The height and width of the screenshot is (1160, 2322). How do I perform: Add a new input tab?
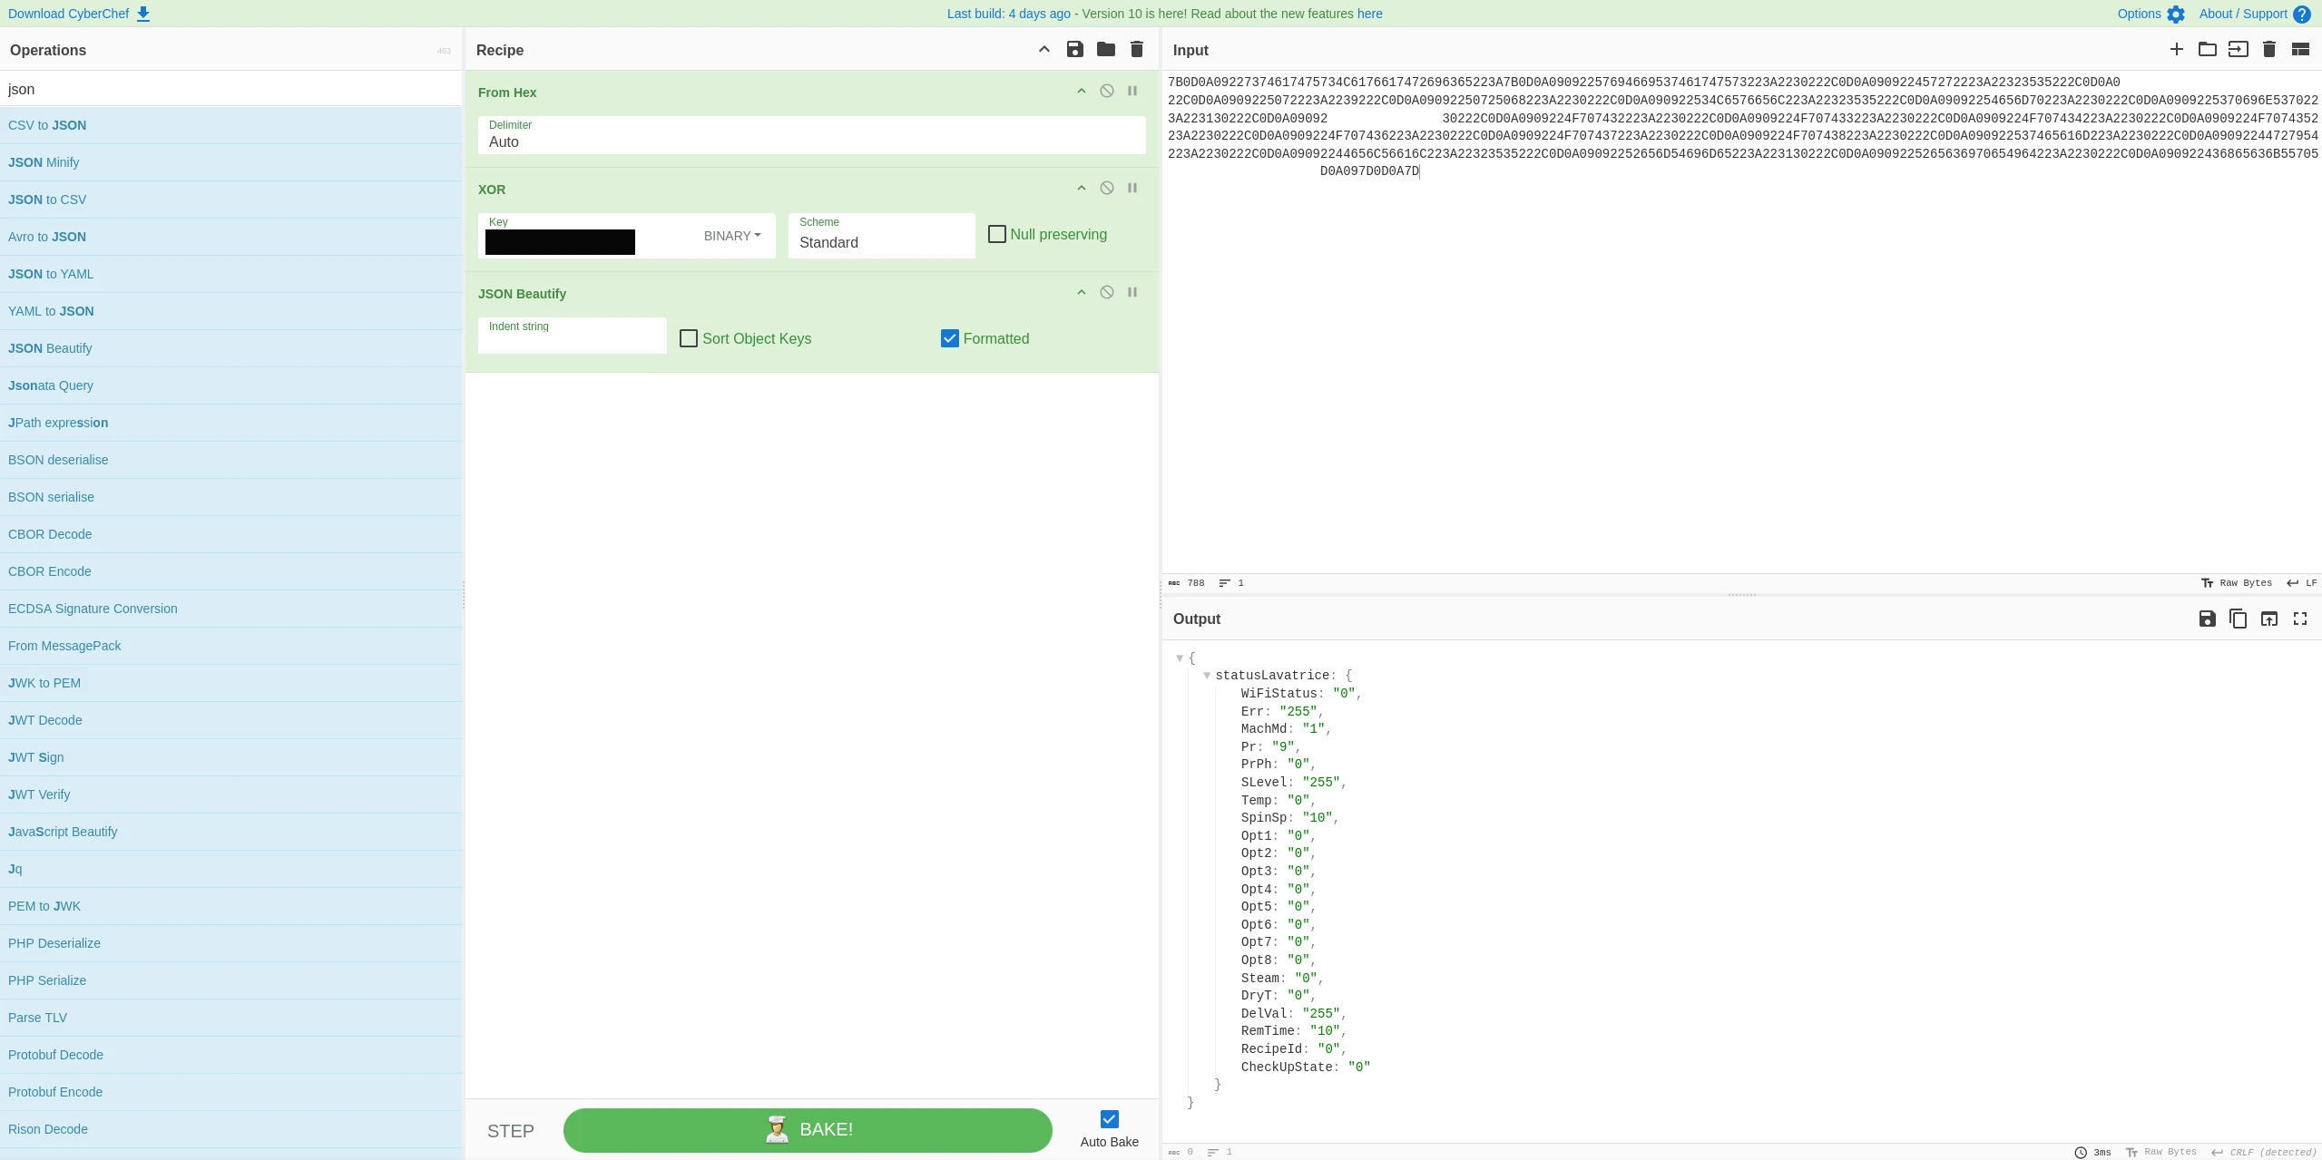(x=2176, y=50)
